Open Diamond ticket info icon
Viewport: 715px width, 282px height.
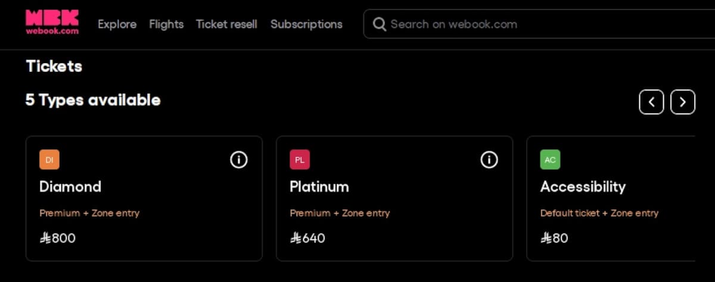pos(239,159)
